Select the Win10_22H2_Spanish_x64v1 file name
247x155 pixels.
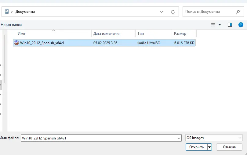pos(42,43)
